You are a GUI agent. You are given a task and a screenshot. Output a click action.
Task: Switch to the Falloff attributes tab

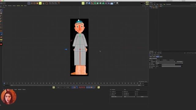tap(161, 57)
